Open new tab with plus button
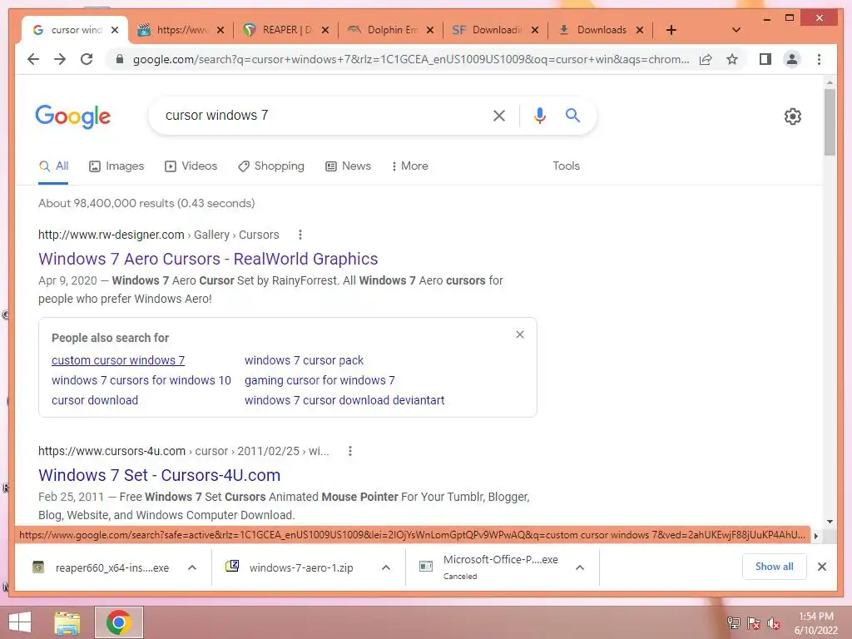 pos(671,30)
